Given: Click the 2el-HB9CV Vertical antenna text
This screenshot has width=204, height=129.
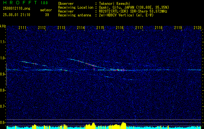Looking at the screenshot, I should (126, 15).
